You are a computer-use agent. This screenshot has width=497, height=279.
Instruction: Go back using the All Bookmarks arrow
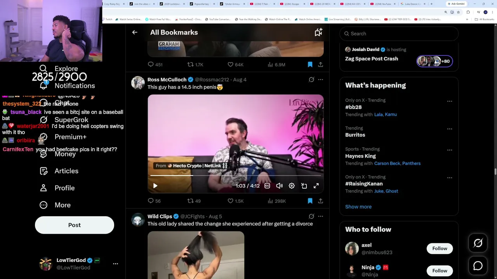135,33
